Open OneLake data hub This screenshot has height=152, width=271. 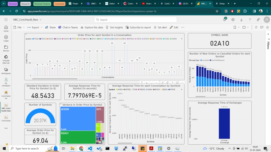[6, 59]
